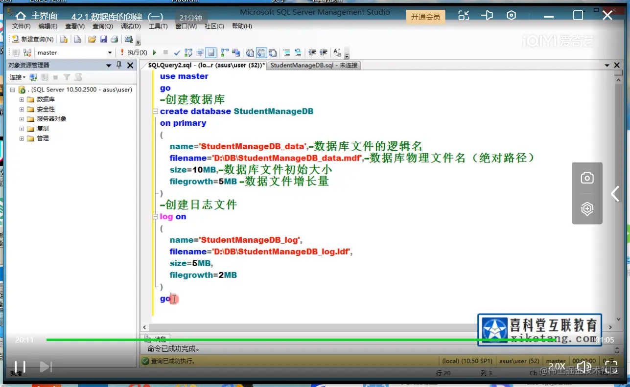Expand the 复制 tree node
630x387 pixels.
(x=22, y=129)
